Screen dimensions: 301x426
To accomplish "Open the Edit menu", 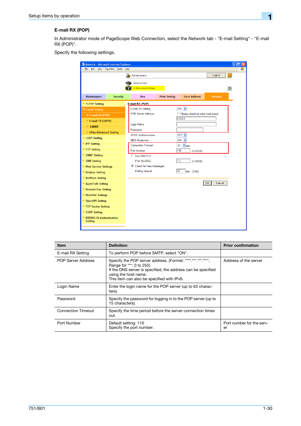I will (93, 69).
